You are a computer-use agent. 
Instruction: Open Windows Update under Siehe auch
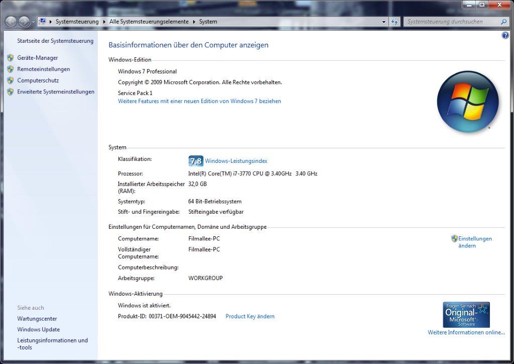pos(38,329)
